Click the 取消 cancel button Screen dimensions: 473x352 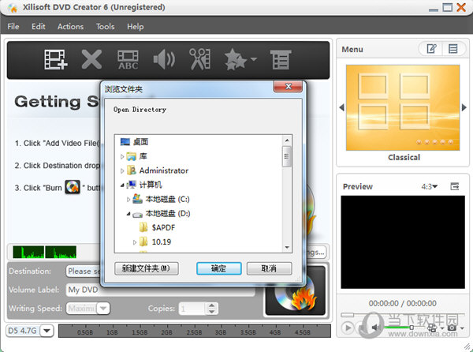pos(269,268)
